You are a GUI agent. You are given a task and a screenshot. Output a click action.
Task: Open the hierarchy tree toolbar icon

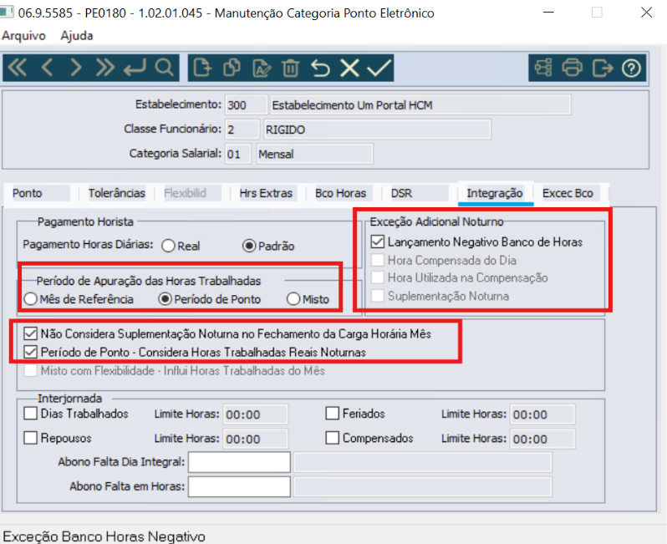click(543, 68)
